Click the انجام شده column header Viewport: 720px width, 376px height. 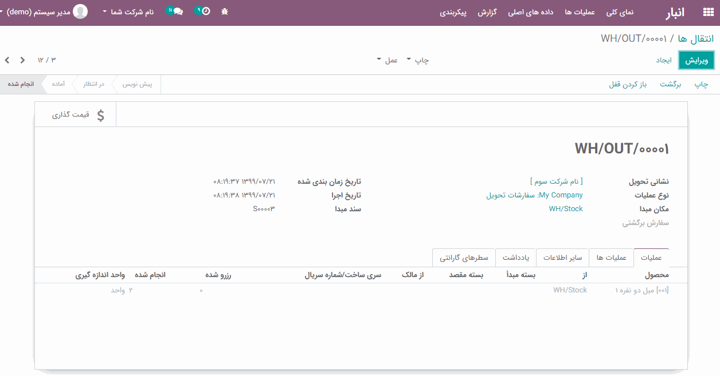click(x=150, y=275)
